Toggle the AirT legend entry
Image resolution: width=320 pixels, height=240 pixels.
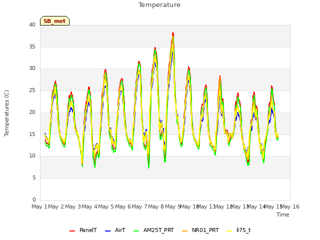coord(115,230)
